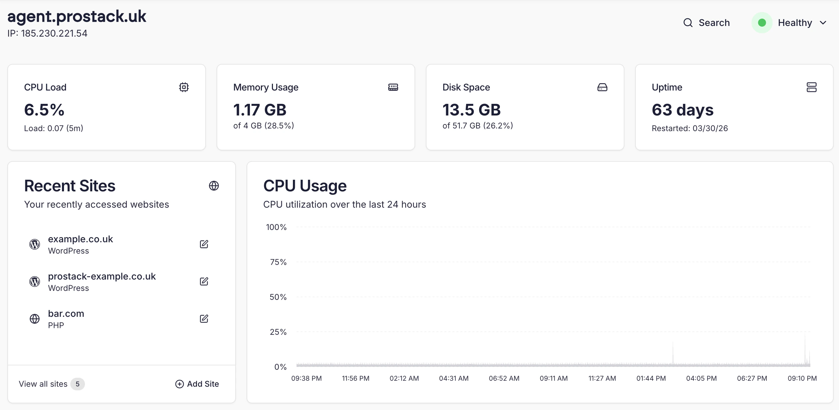Click the IP address 185.230.221.54
Screen dimensions: 839x410
coord(47,33)
